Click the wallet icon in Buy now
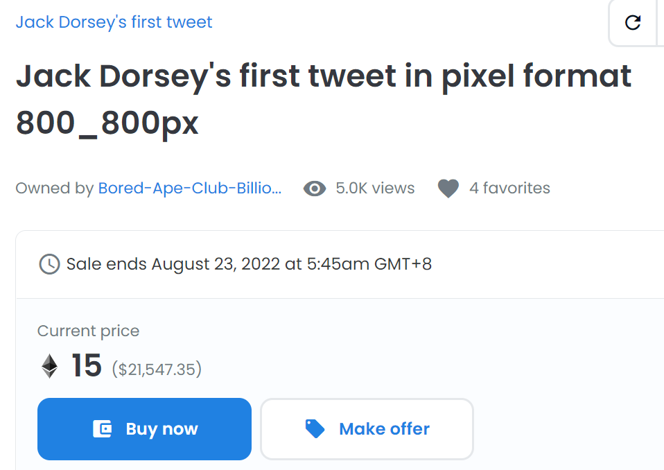Screen dimensions: 664x470 [103, 429]
